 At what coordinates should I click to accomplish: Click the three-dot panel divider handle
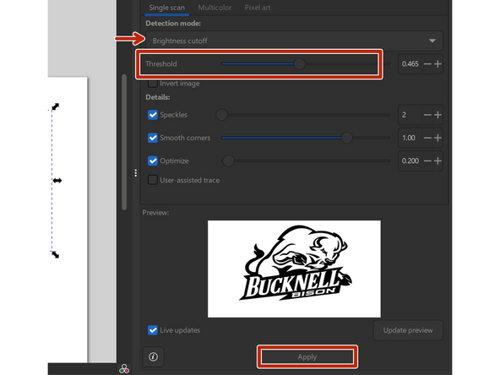pos(135,173)
